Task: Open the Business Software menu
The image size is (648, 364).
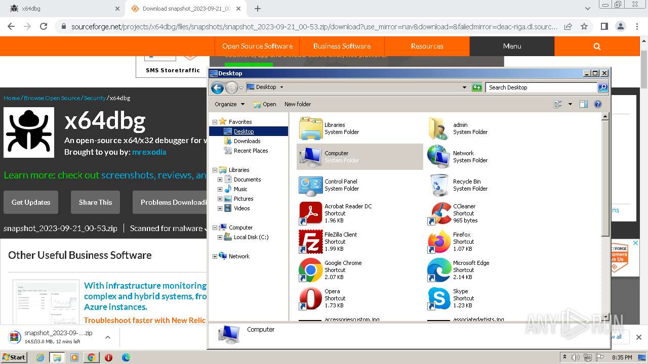Action: pyautogui.click(x=342, y=46)
